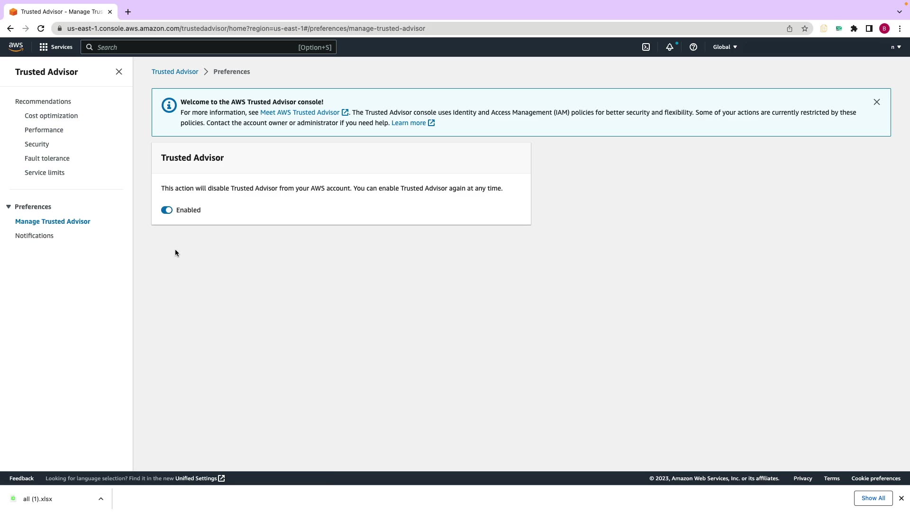Click Show All downloads button
The height and width of the screenshot is (512, 910).
click(x=873, y=498)
